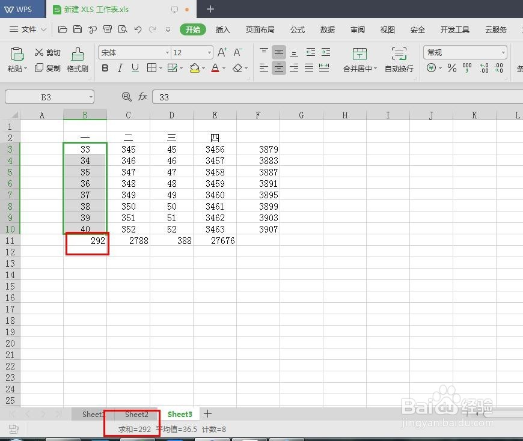Select column B header
523x441 pixels.
tap(85, 115)
